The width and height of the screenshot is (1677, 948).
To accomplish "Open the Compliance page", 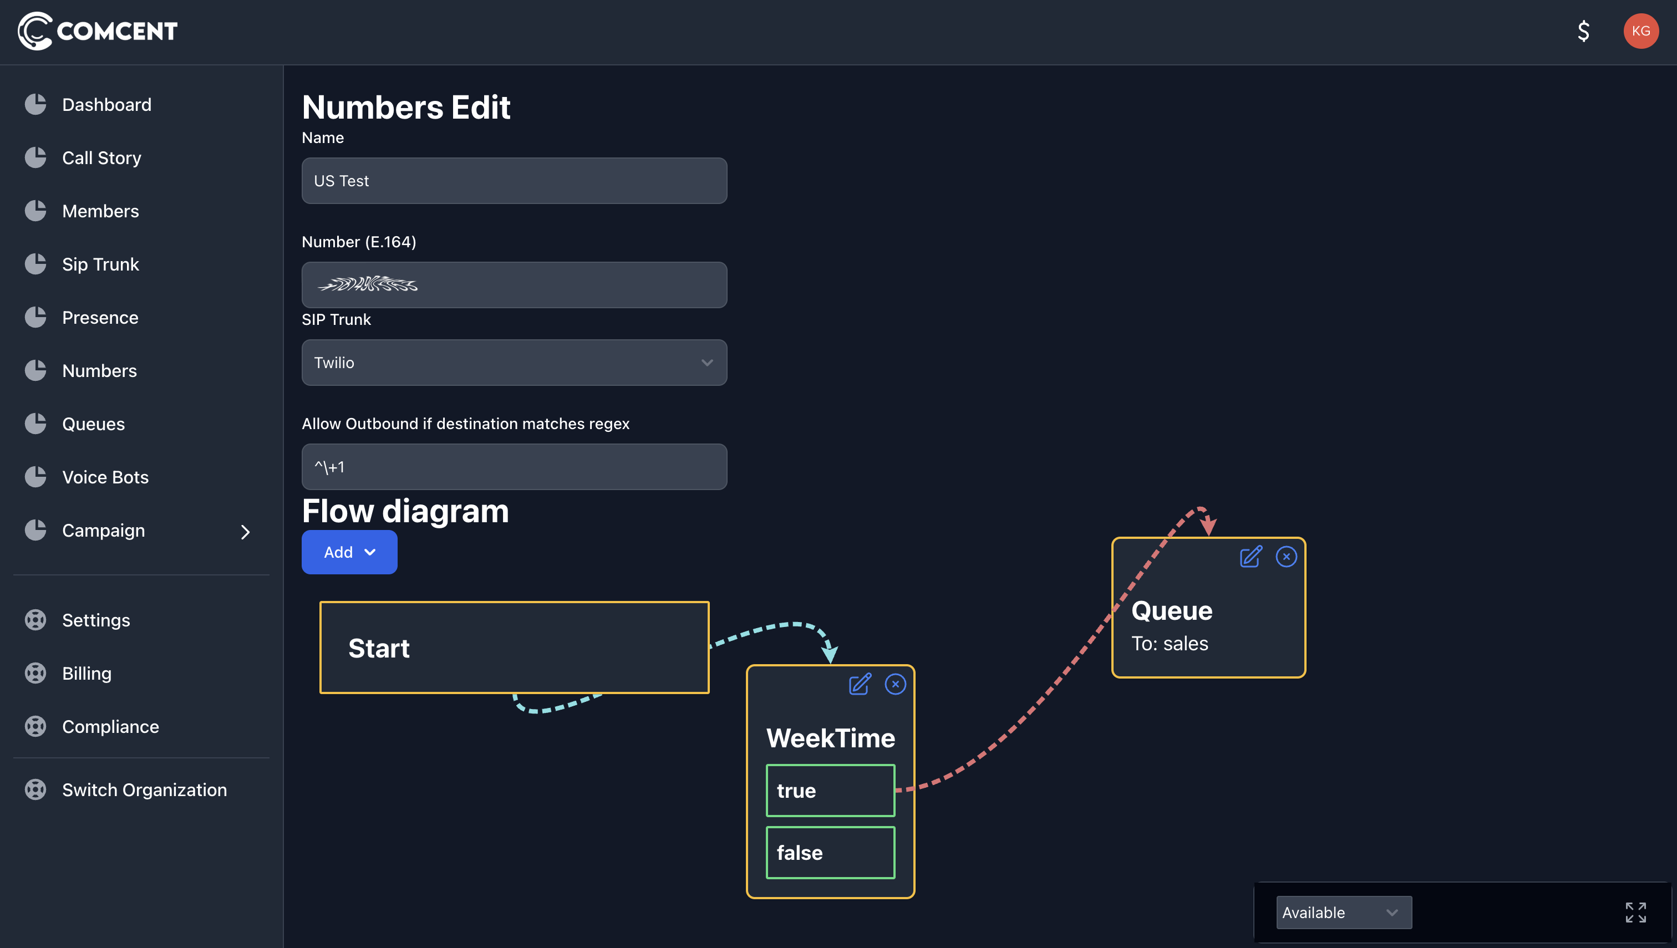I will point(111,726).
